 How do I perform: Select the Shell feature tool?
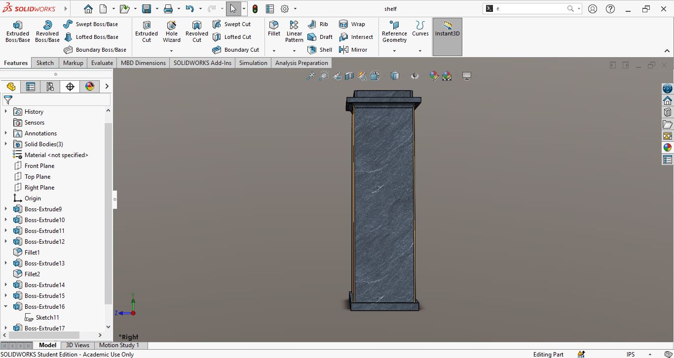click(x=320, y=50)
